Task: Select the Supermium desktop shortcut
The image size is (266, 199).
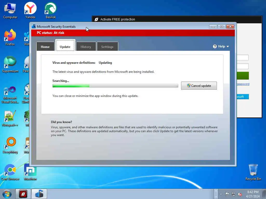Action: click(x=10, y=65)
